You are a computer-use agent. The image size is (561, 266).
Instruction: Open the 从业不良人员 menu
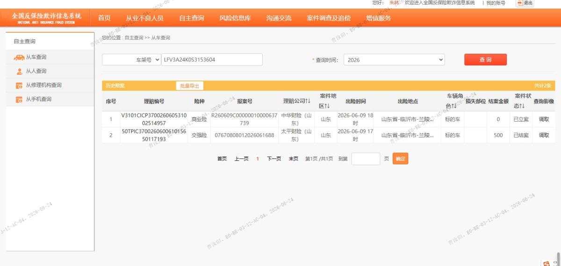(144, 18)
